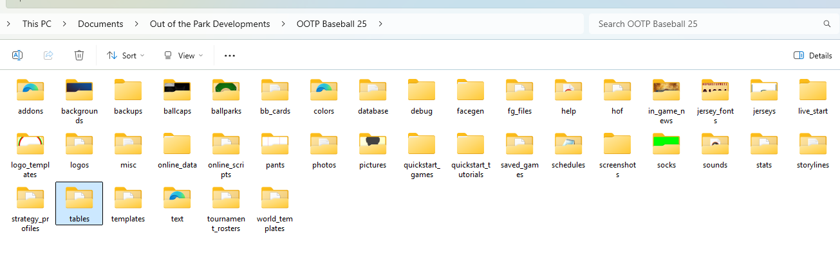
Task: Expand chevron after This PC breadcrumb
Action: [64, 24]
